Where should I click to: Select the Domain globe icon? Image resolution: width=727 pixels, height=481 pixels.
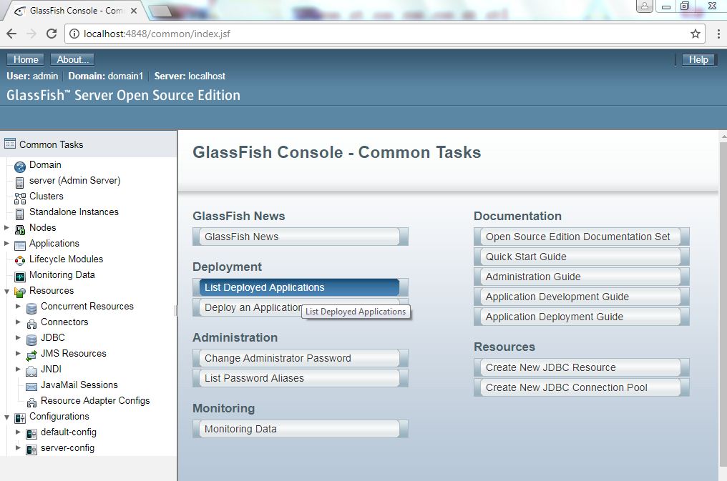pyautogui.click(x=19, y=165)
